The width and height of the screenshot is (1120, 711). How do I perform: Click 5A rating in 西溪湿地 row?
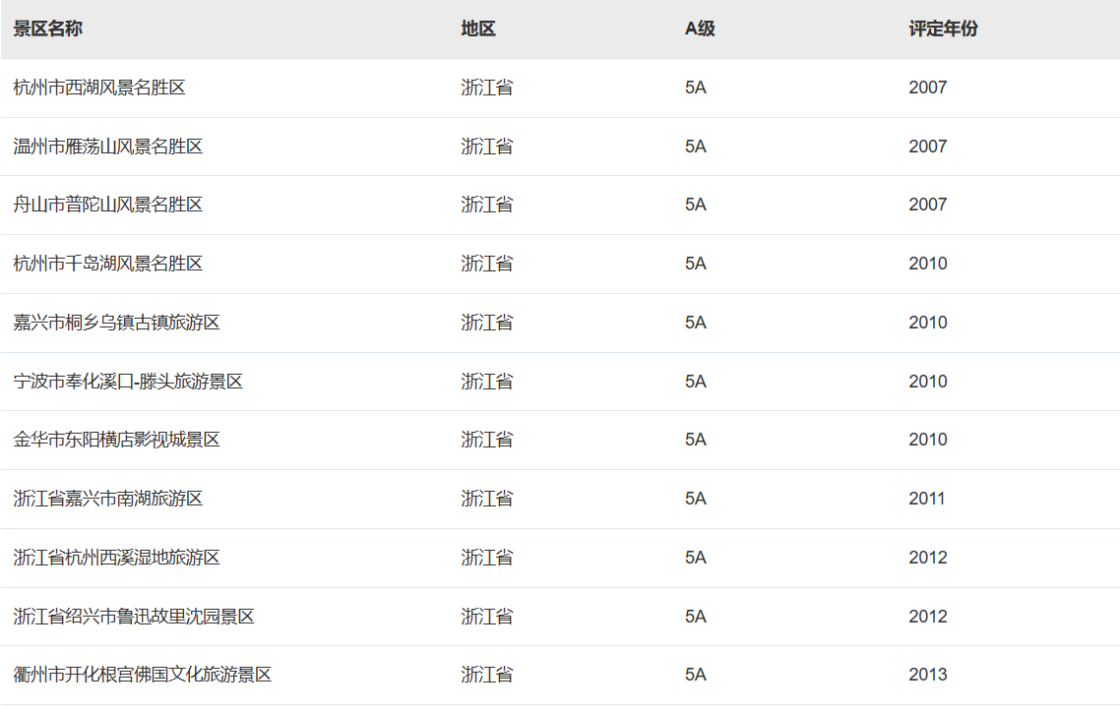pos(696,558)
